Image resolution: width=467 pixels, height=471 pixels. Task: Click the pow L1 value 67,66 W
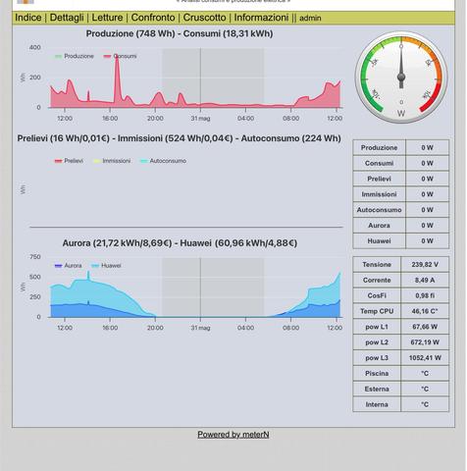(425, 327)
